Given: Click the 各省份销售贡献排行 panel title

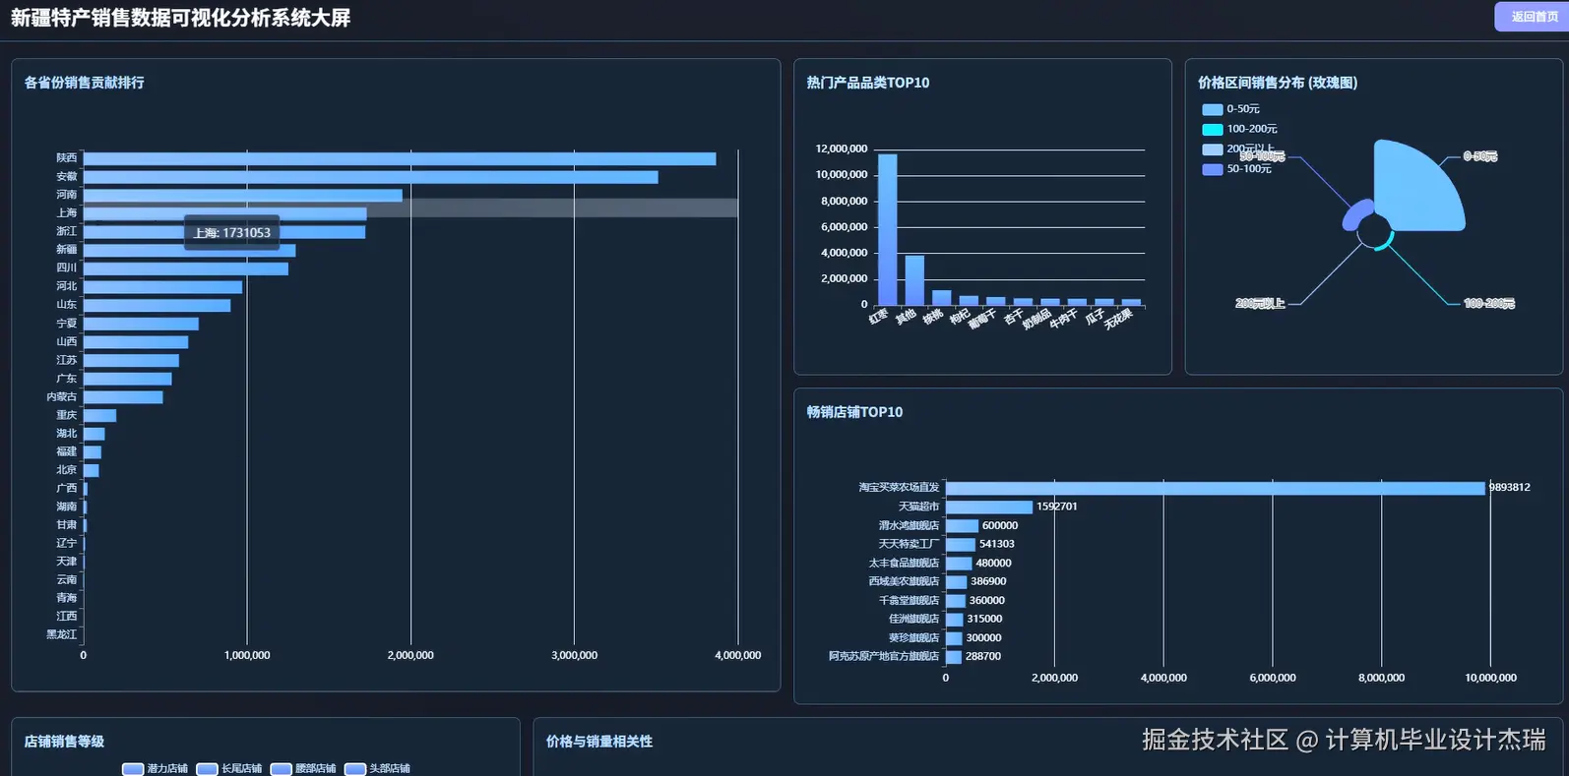Looking at the screenshot, I should point(85,83).
